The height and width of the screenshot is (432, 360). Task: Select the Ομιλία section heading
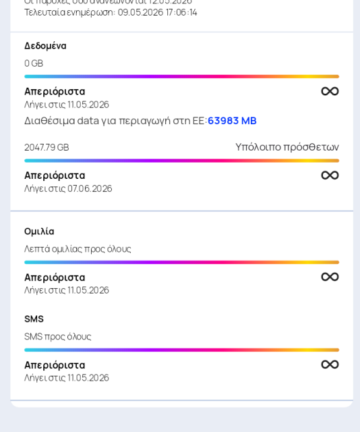39,232
